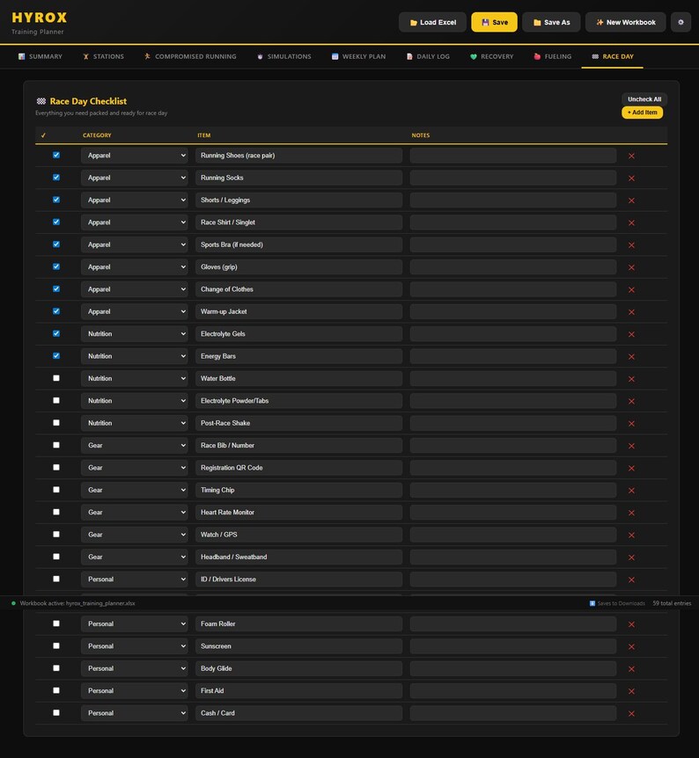The image size is (699, 758).
Task: Remove the Race Shirt / Singlet item
Action: [x=631, y=222]
